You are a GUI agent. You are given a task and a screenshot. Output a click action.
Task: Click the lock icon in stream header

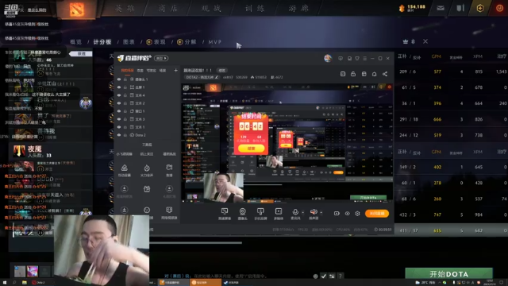pos(353,74)
